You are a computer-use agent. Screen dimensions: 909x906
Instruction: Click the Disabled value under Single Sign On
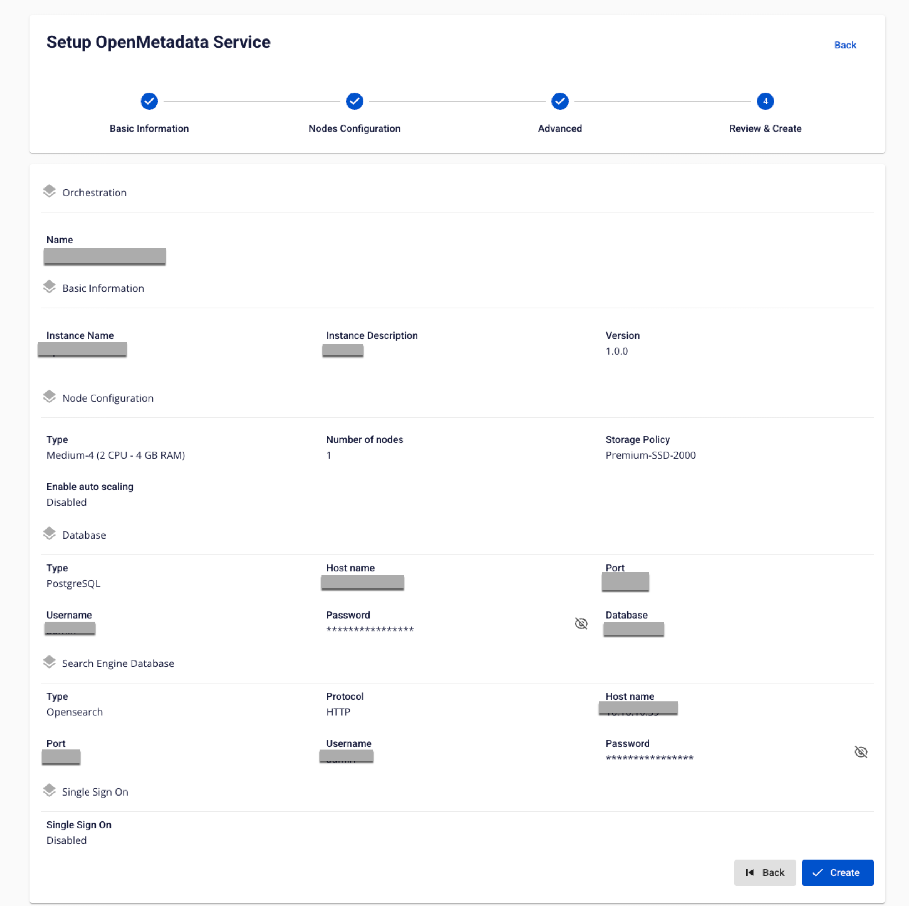(66, 840)
